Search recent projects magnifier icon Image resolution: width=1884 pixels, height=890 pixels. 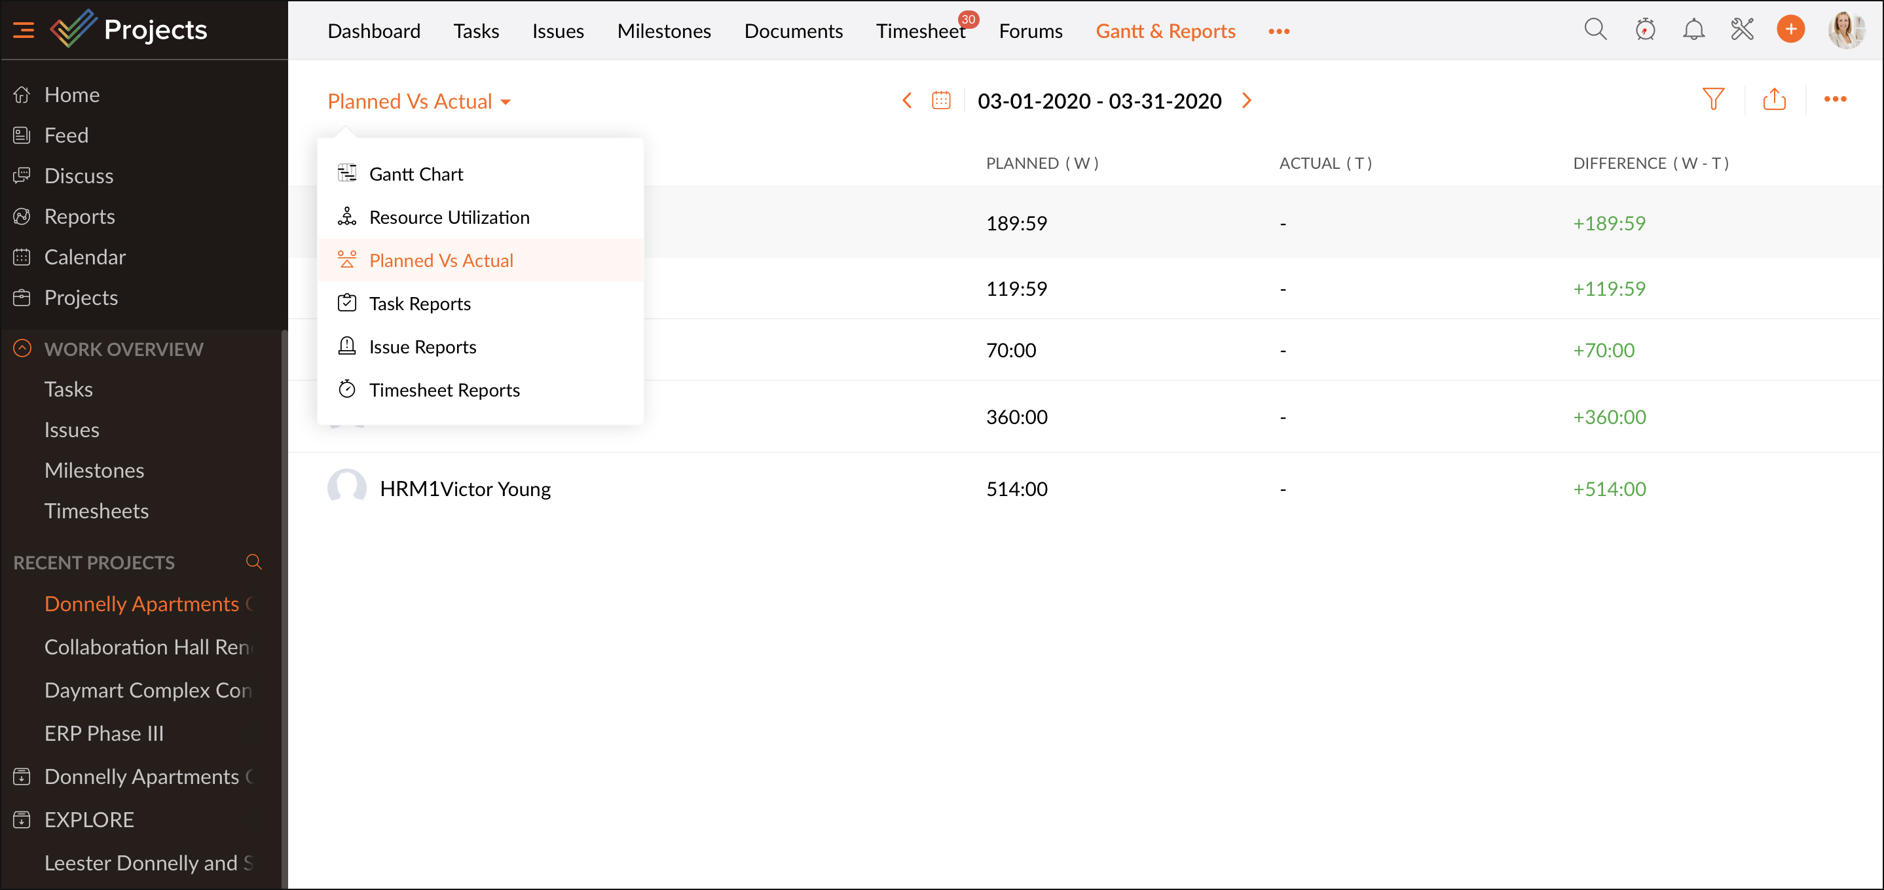click(x=254, y=562)
